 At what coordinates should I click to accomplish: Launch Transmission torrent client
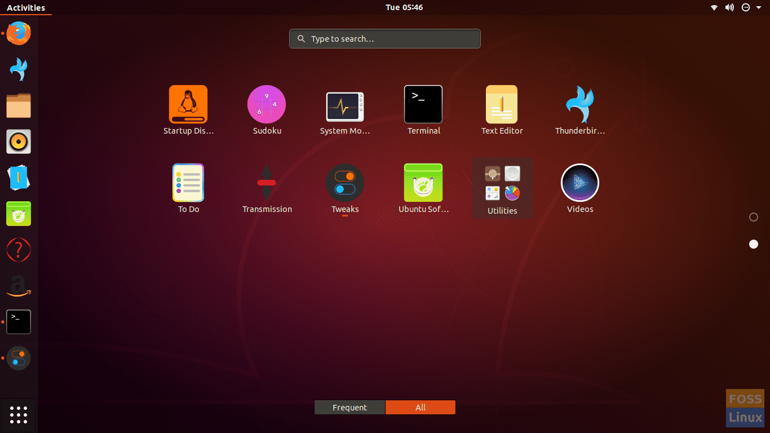click(x=267, y=189)
